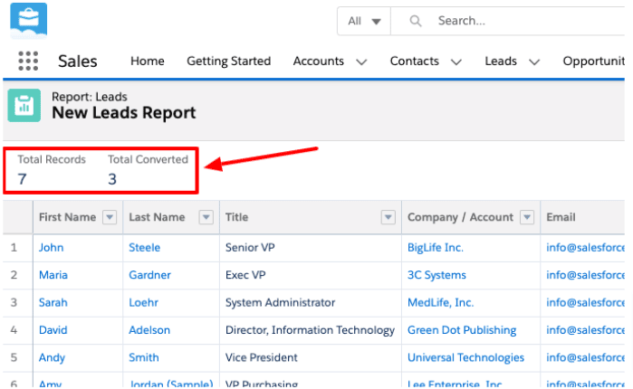
Task: Open the Maria lead link
Action: 53,275
